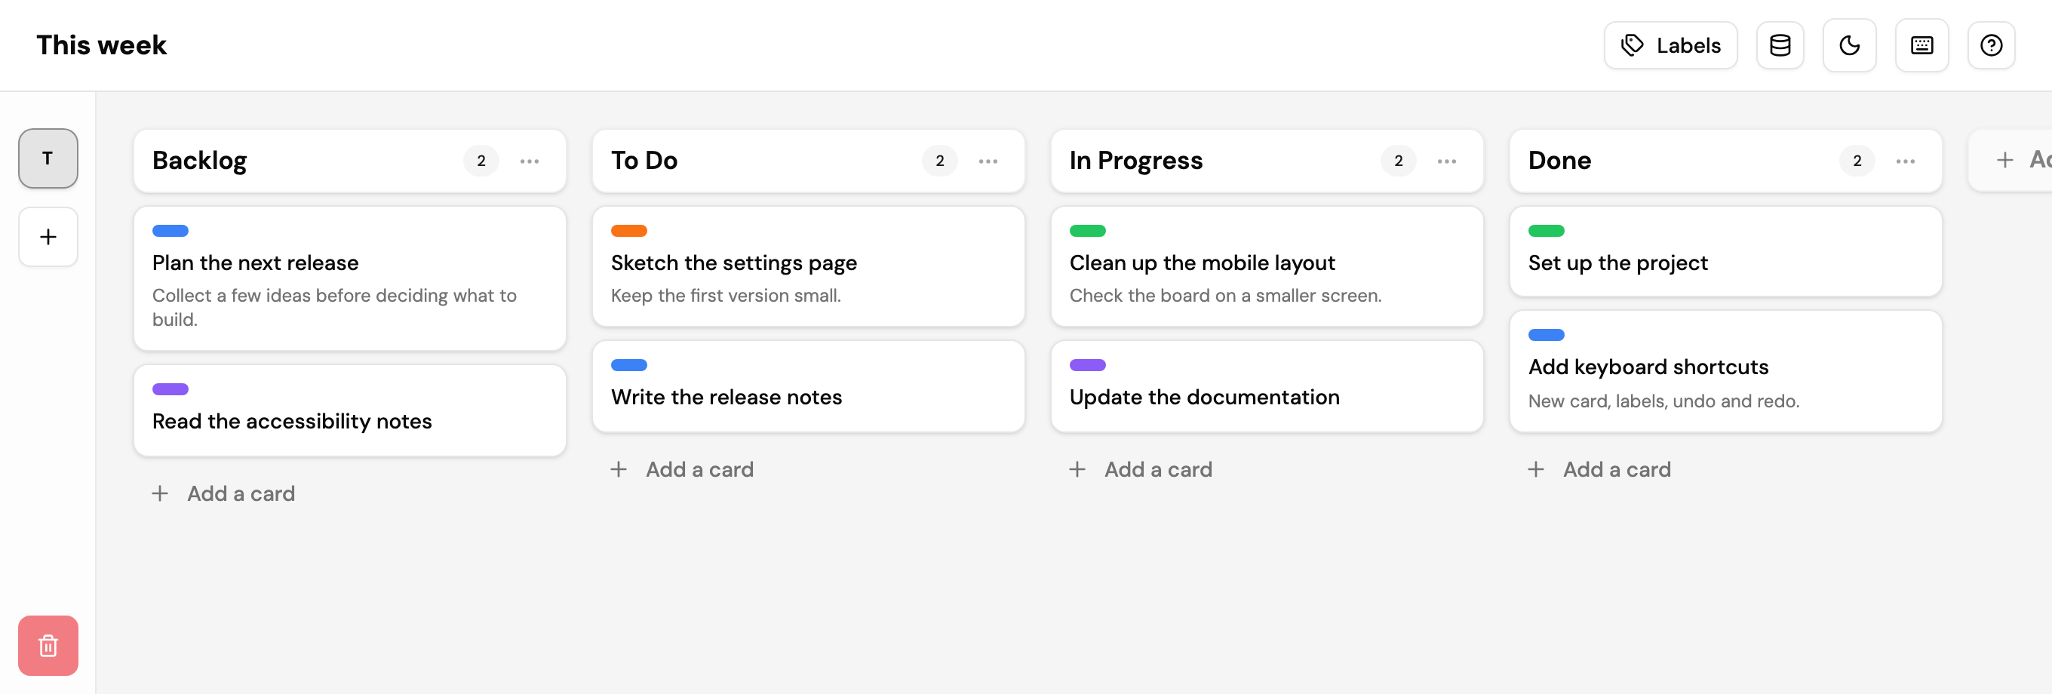This screenshot has width=2052, height=694.
Task: Click the This week board title
Action: point(102,45)
